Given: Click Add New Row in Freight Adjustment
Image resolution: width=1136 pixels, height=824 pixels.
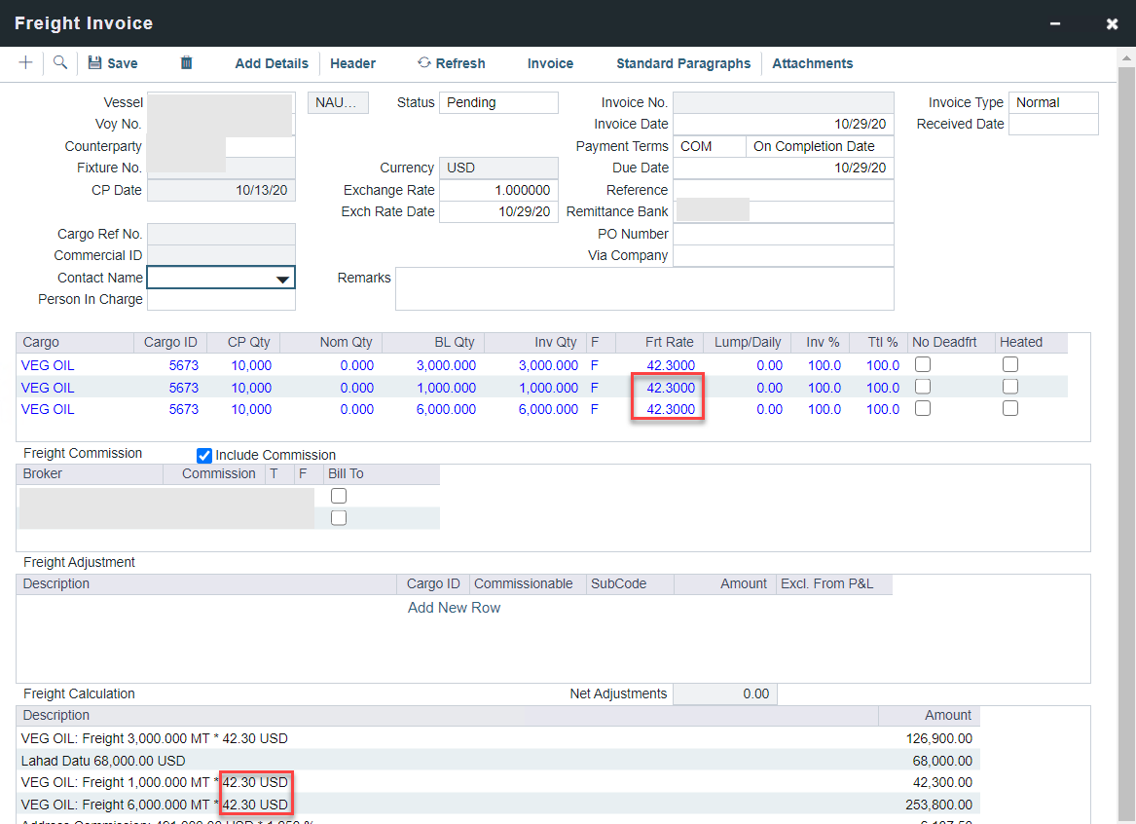Looking at the screenshot, I should pos(454,608).
